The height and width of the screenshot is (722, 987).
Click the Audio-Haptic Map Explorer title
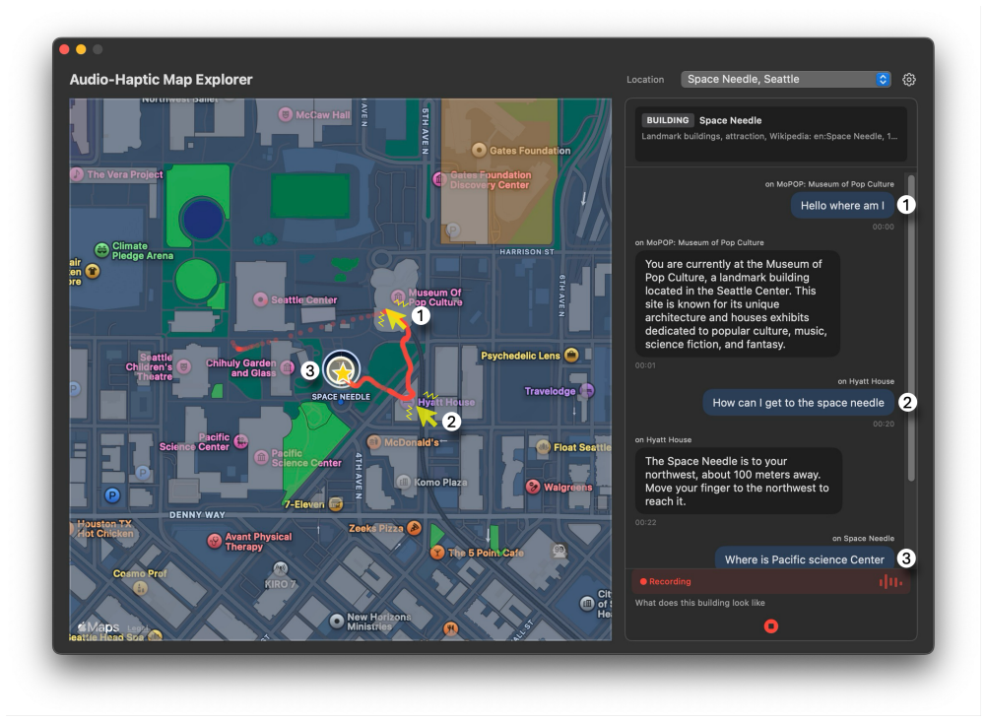[161, 80]
